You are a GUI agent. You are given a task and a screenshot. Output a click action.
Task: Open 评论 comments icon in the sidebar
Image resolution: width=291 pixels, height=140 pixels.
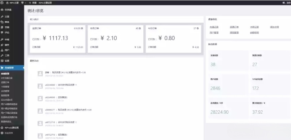(x=2, y=32)
